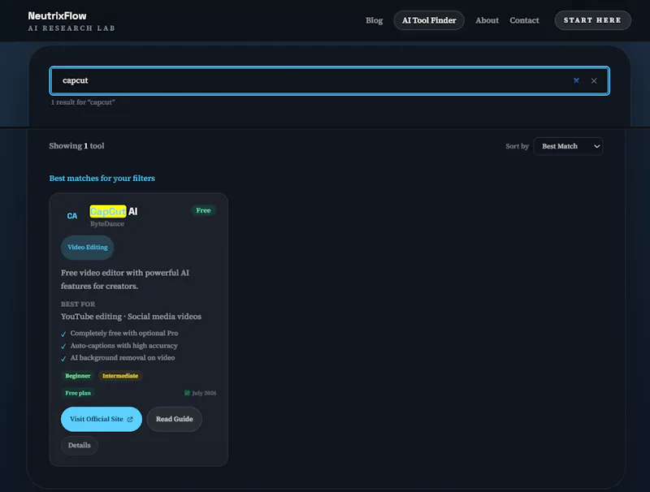Screen dimensions: 650x492
Task: Click Completely free with optional Pro line
Action: 124,333
